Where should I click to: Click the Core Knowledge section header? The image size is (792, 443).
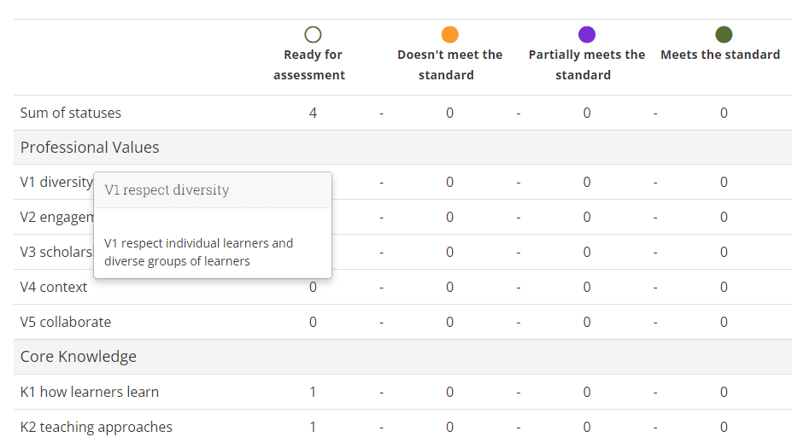[x=79, y=357]
